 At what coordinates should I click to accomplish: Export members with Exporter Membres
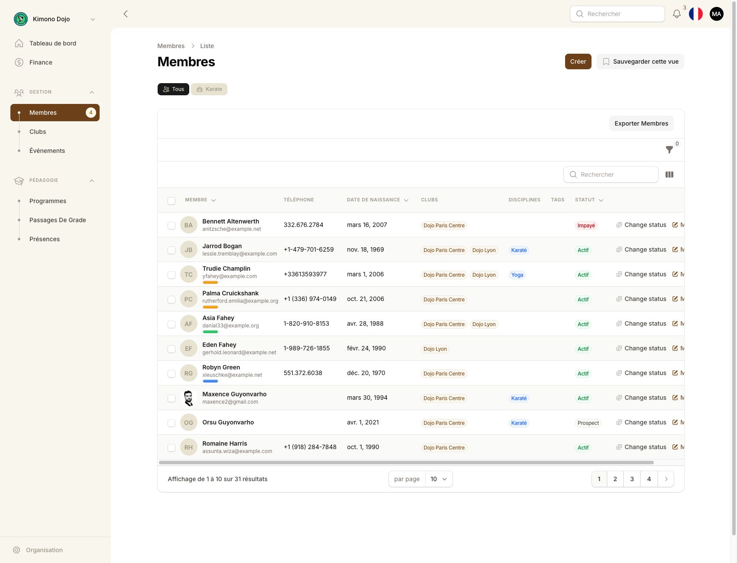point(641,123)
